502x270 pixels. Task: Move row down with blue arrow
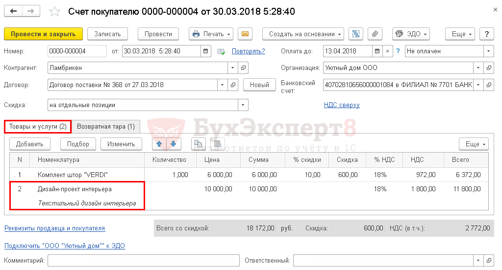coord(174,144)
